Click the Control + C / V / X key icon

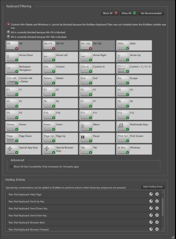click(123, 69)
